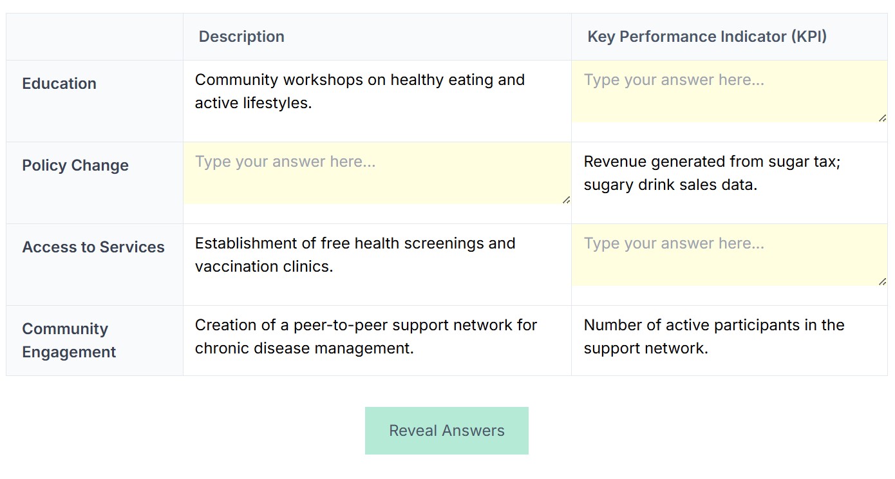Click the Reveal Answers button
This screenshot has height=479, width=895.
click(x=447, y=431)
